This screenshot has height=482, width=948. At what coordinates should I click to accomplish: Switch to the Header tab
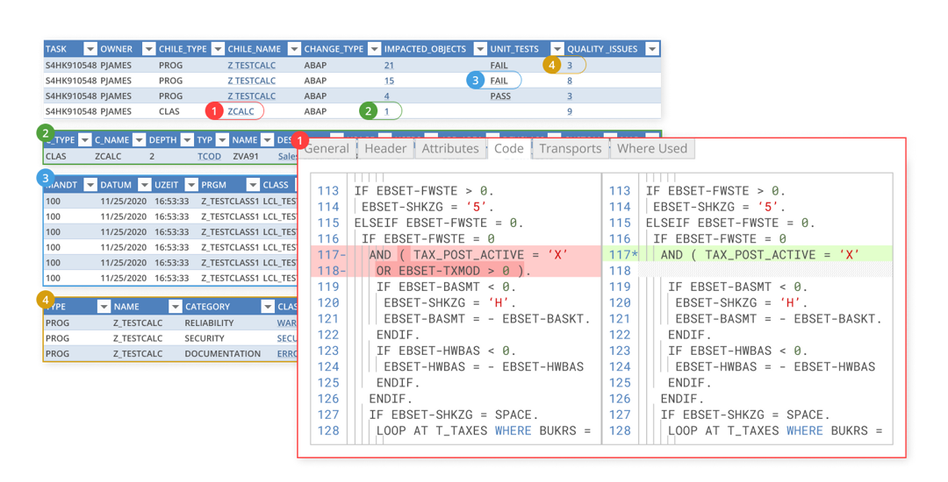pos(385,149)
